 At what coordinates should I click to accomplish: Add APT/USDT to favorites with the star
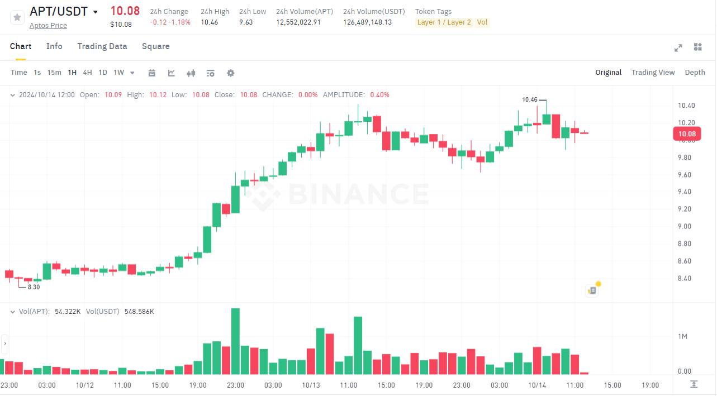17,17
